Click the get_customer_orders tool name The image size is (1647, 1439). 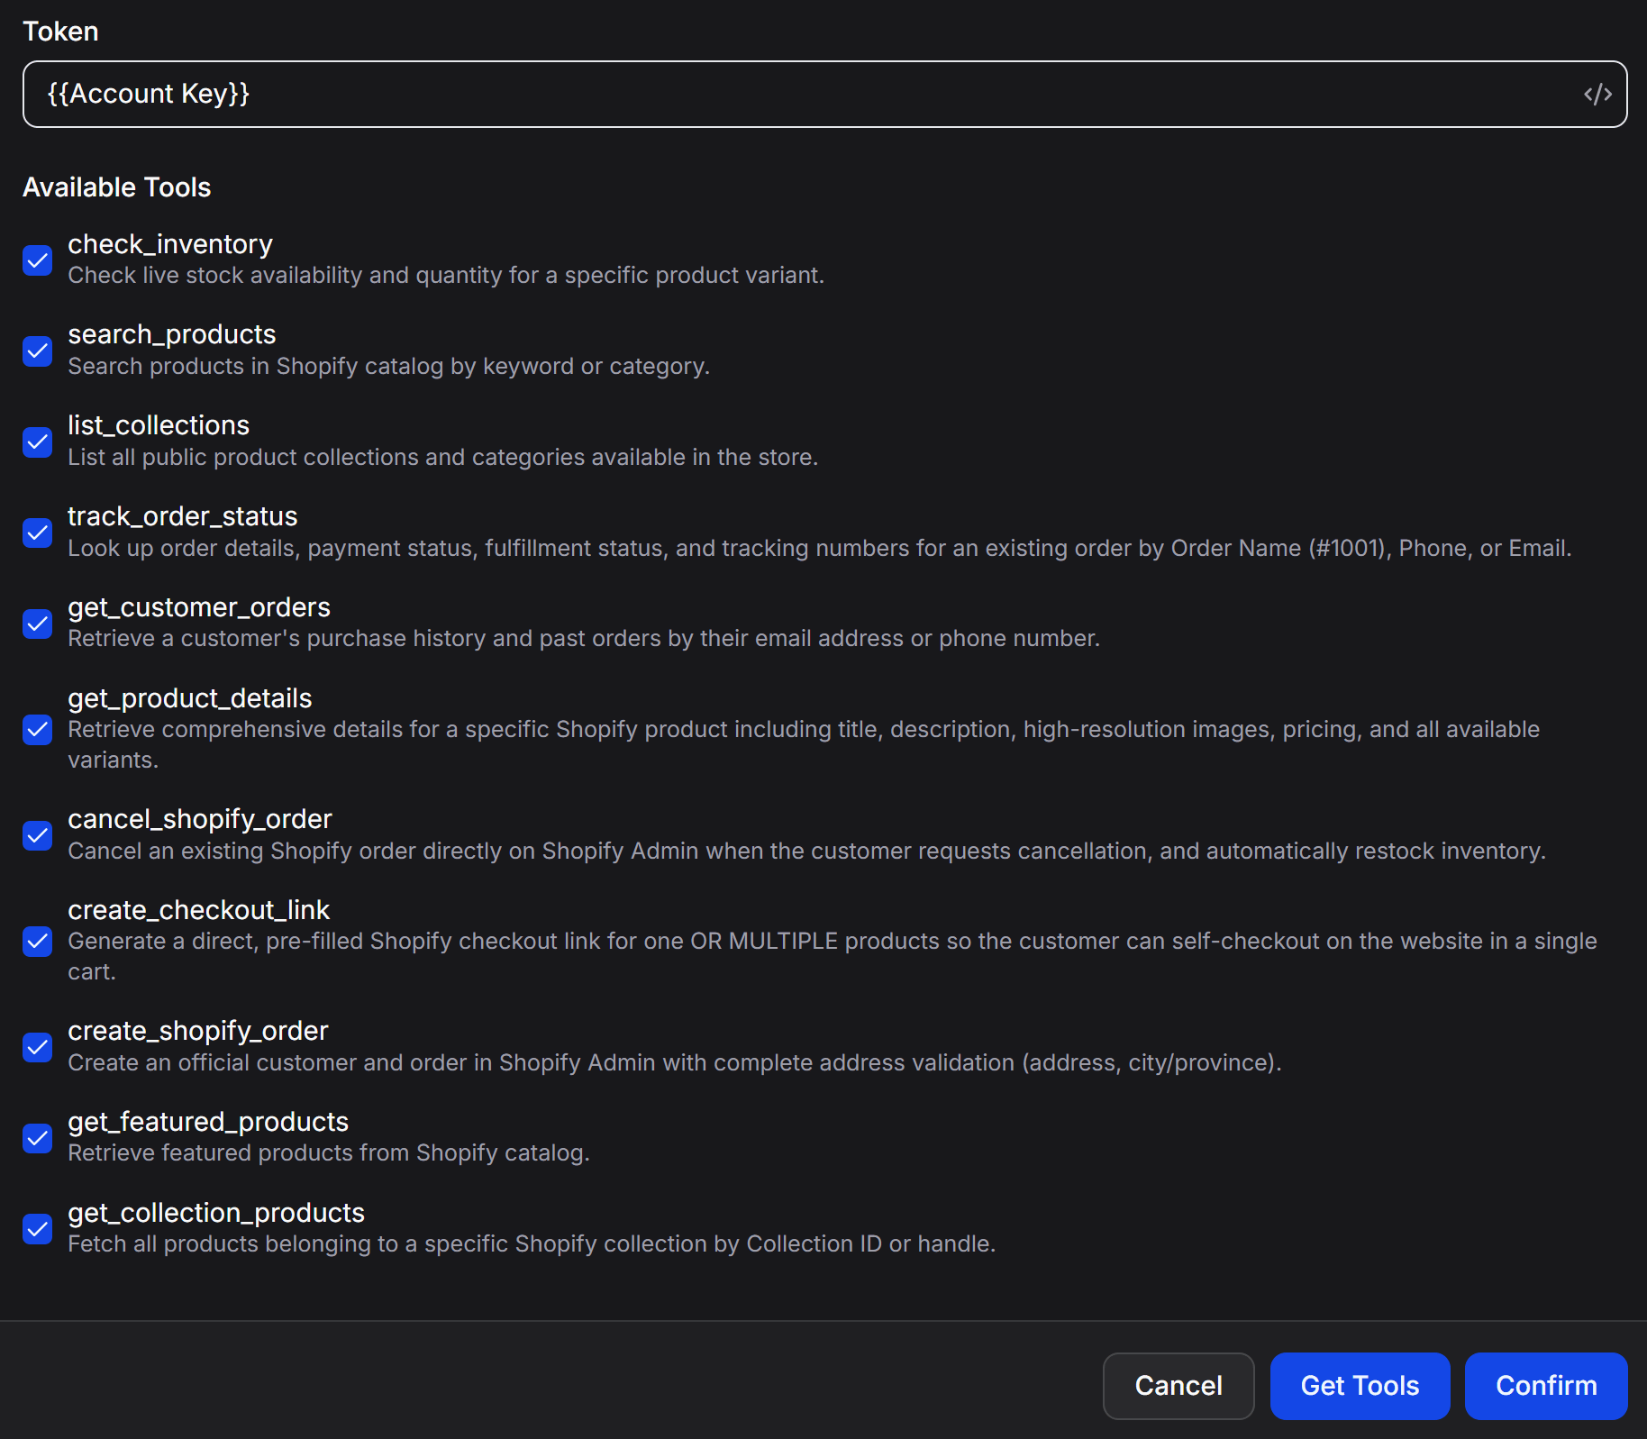point(199,607)
